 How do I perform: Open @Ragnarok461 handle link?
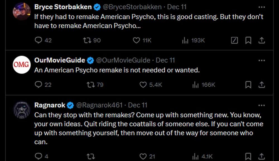(99, 105)
